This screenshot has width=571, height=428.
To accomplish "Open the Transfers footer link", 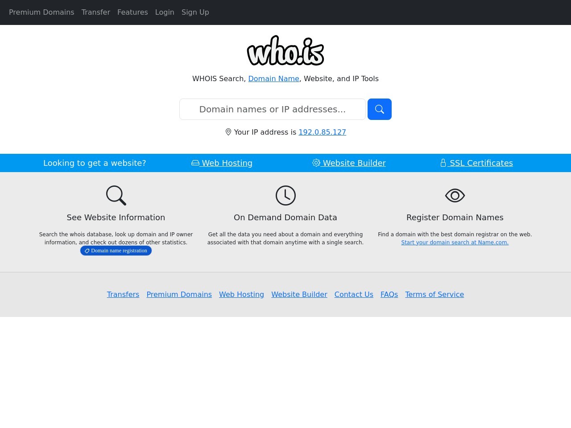I will [123, 294].
